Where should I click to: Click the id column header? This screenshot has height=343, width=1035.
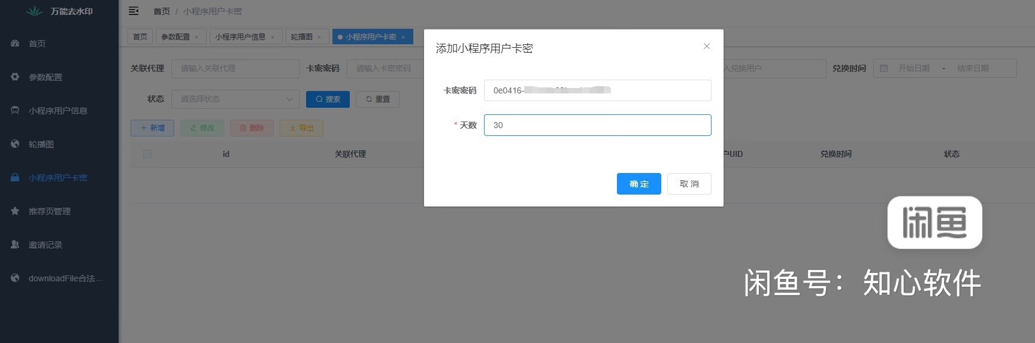pyautogui.click(x=226, y=154)
